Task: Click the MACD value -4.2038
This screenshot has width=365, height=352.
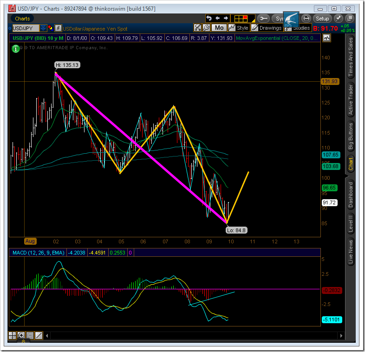Action: click(x=77, y=253)
